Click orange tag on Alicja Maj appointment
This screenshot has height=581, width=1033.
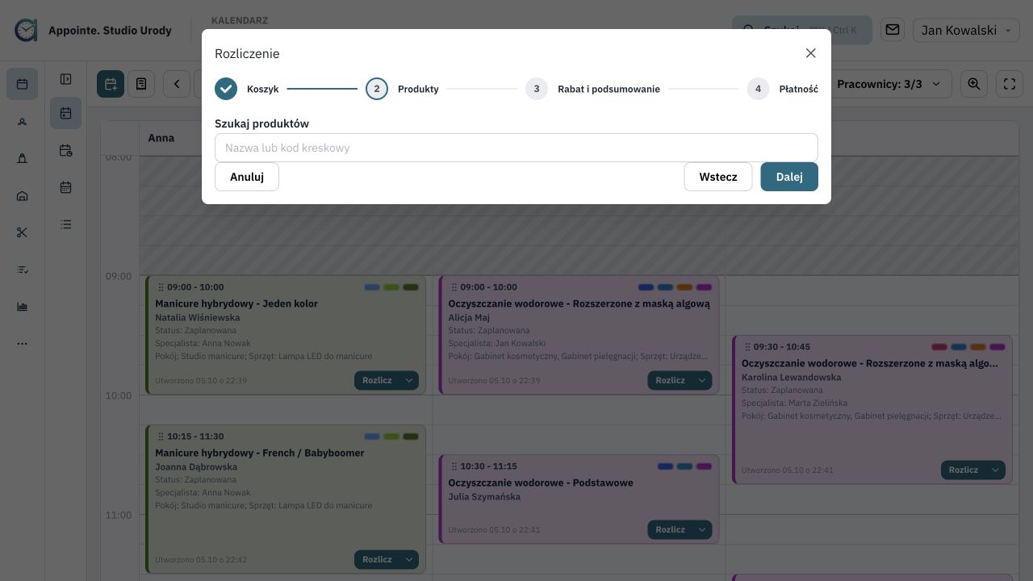(684, 287)
